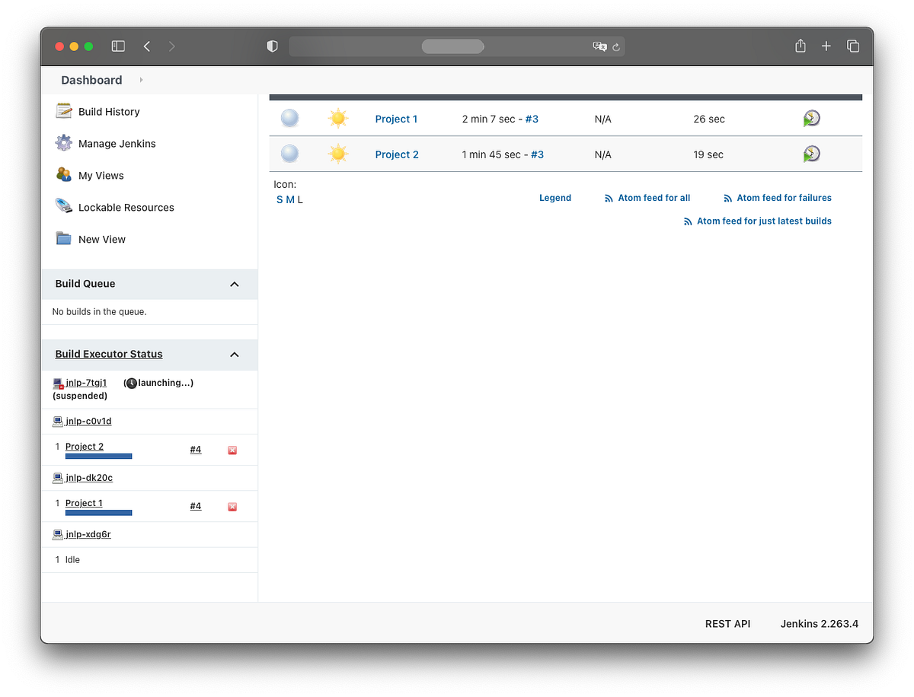The width and height of the screenshot is (914, 697).
Task: Open the Manage Jenkins gear icon
Action: pyautogui.click(x=62, y=143)
